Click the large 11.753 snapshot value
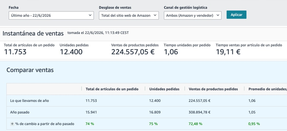287x131 pixels. pos(15,52)
